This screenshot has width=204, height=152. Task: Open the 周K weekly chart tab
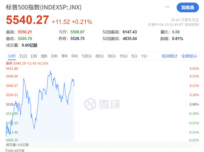[44, 56]
